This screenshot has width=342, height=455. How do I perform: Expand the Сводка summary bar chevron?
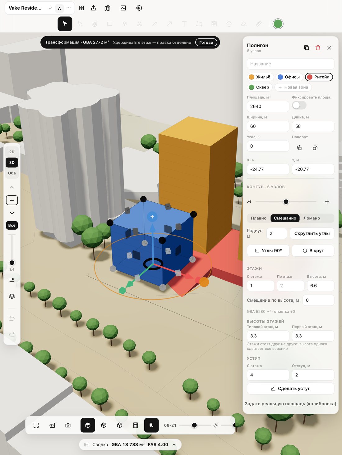click(174, 444)
